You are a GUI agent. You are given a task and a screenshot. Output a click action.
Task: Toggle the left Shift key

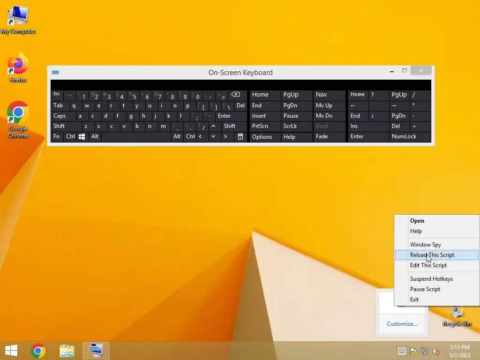coord(66,126)
